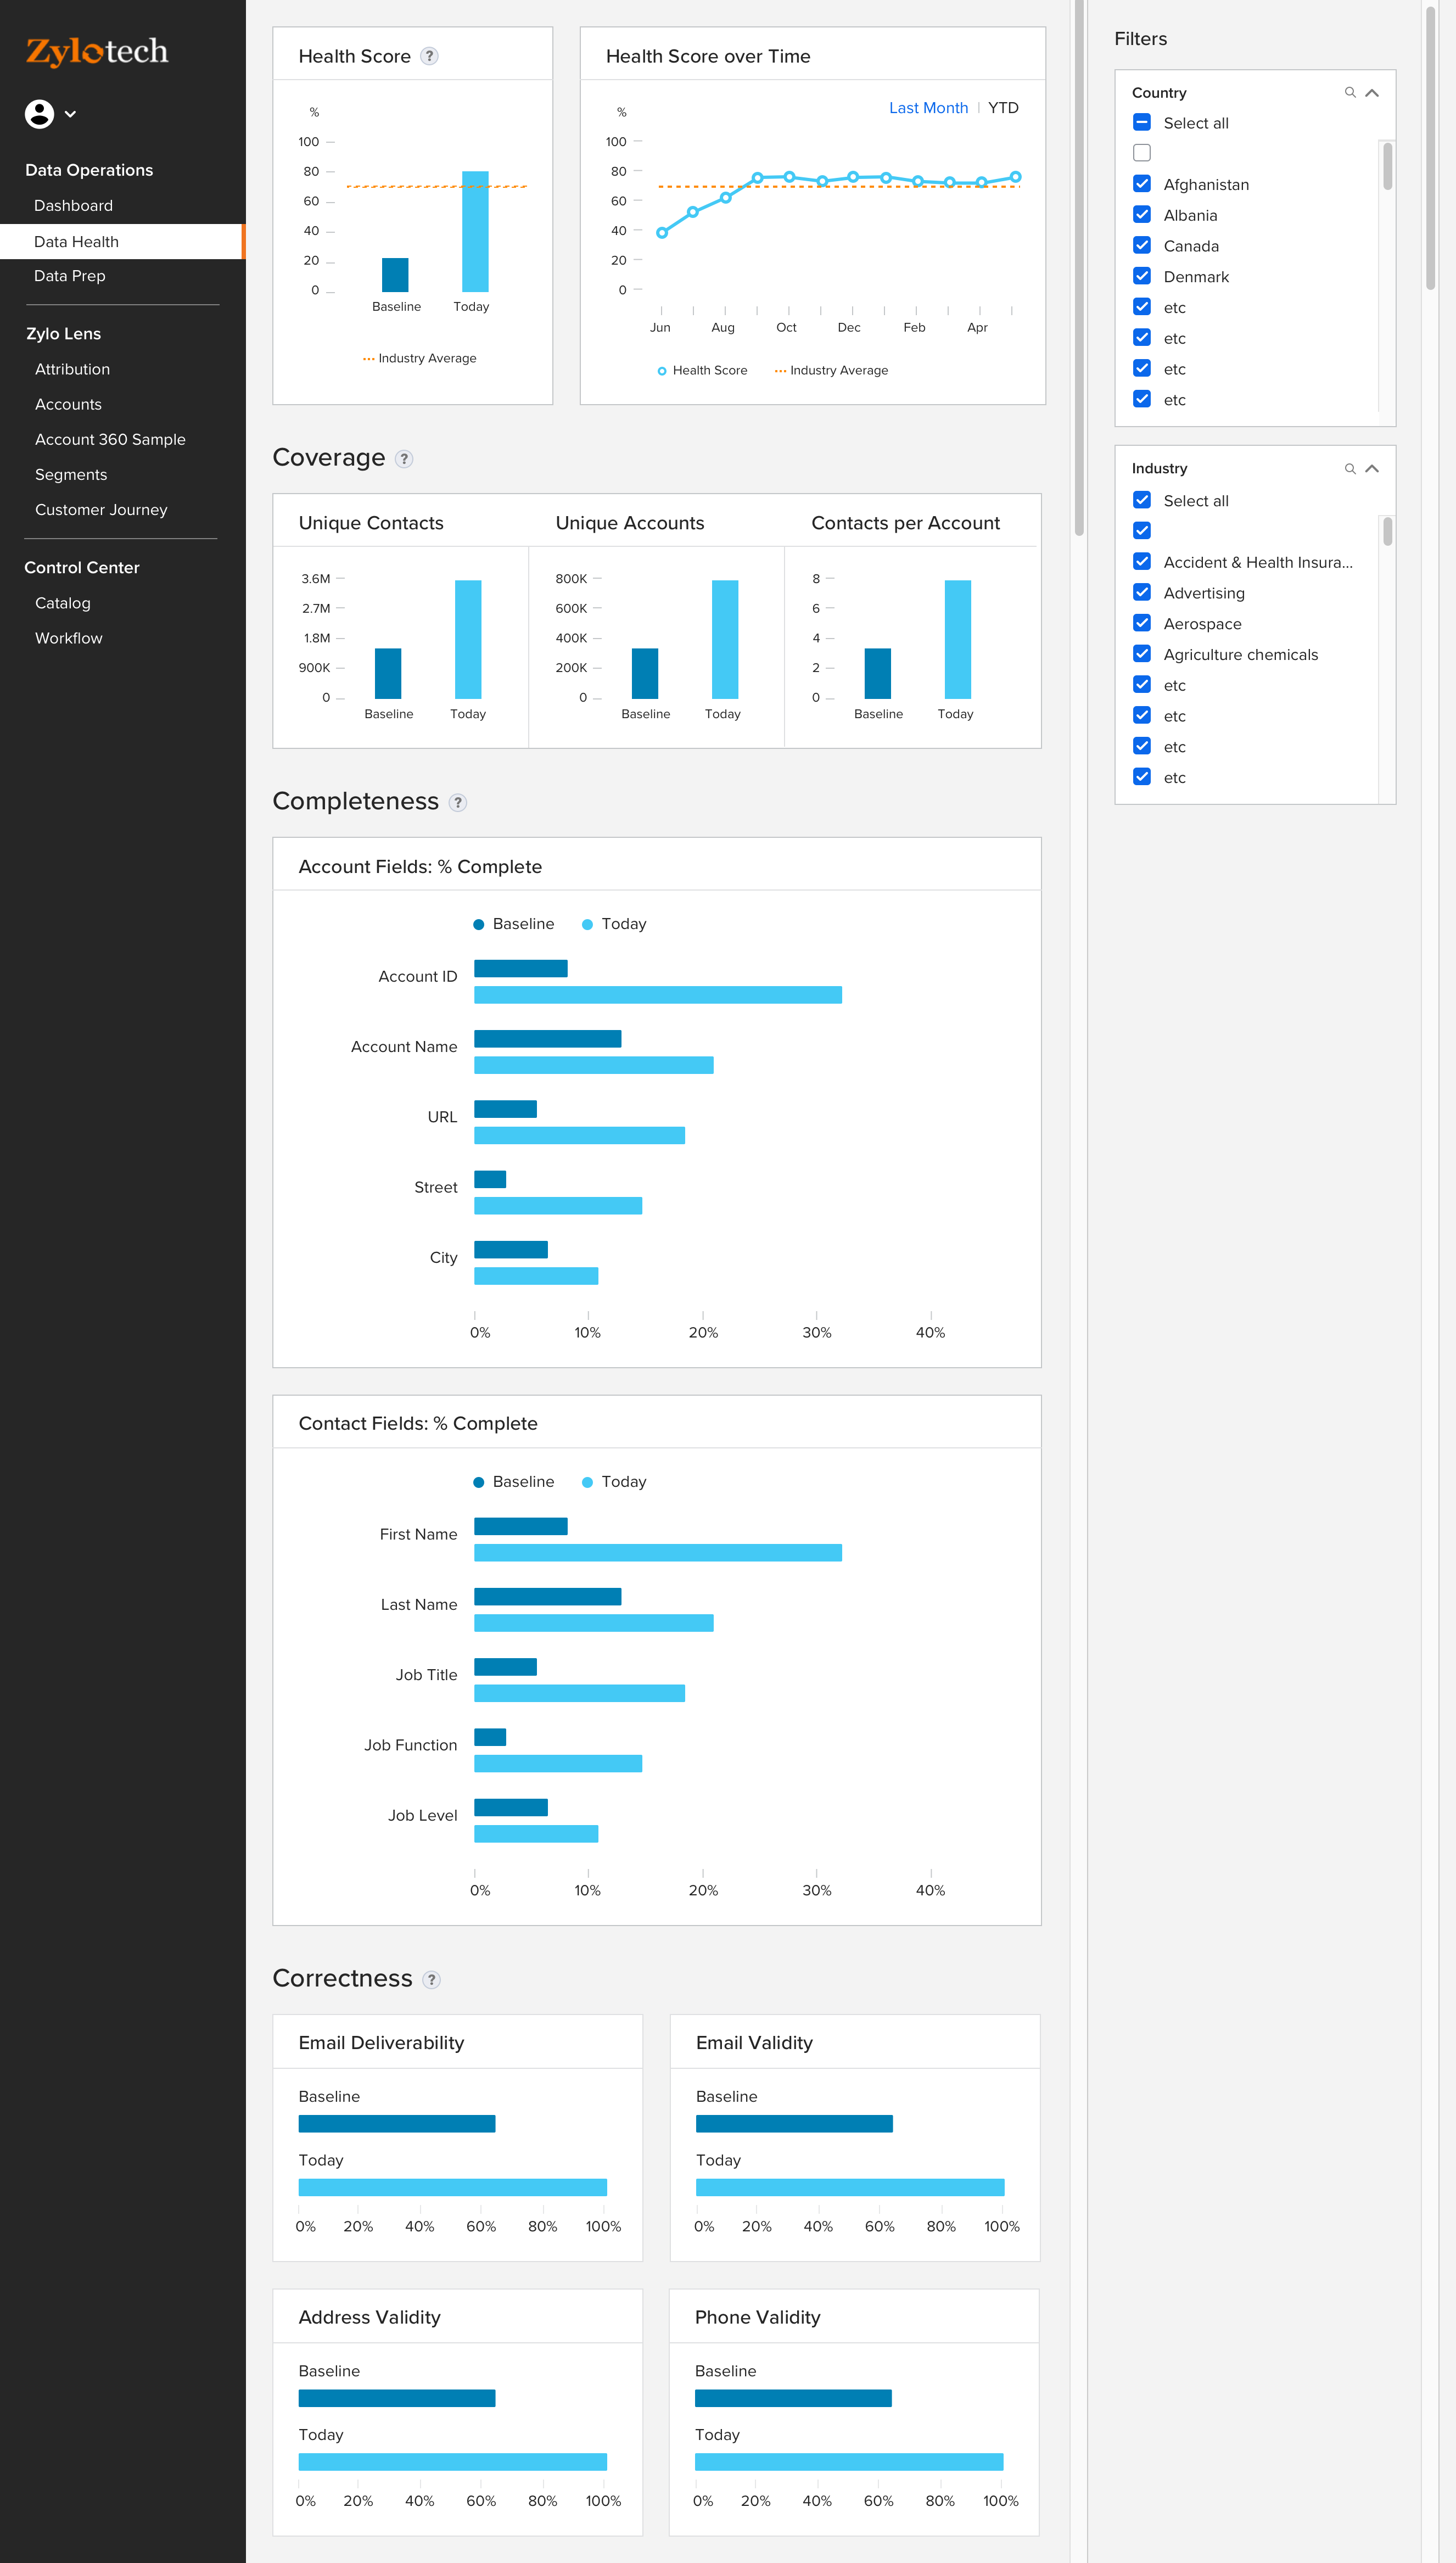1456x2563 pixels.
Task: Click search icon in Industry filter
Action: pyautogui.click(x=1349, y=469)
